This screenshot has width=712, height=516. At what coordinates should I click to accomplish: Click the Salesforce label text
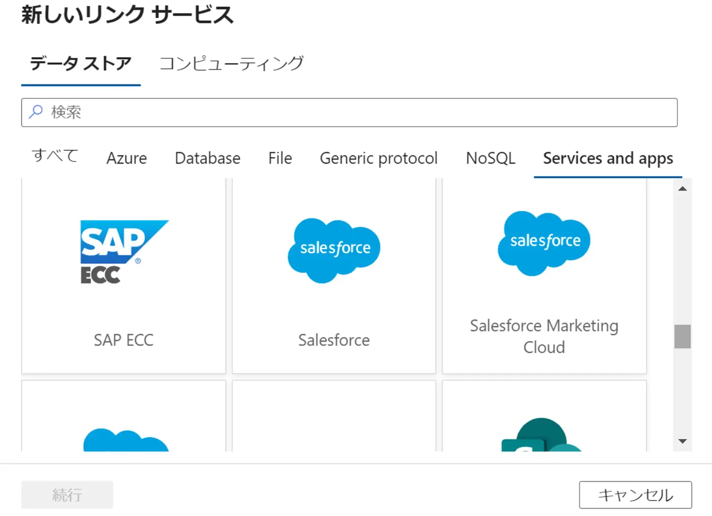334,340
